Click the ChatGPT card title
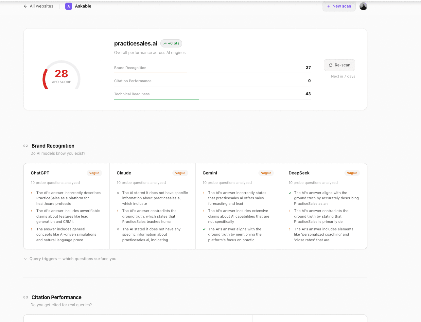This screenshot has height=322, width=421. pyautogui.click(x=40, y=173)
